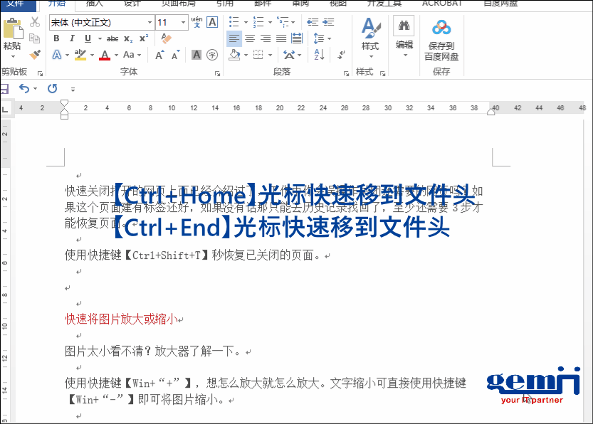
Task: Open the 审阅 ribbon tab
Action: tap(300, 4)
